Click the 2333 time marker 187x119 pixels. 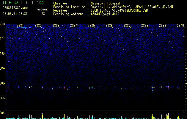click(56, 26)
